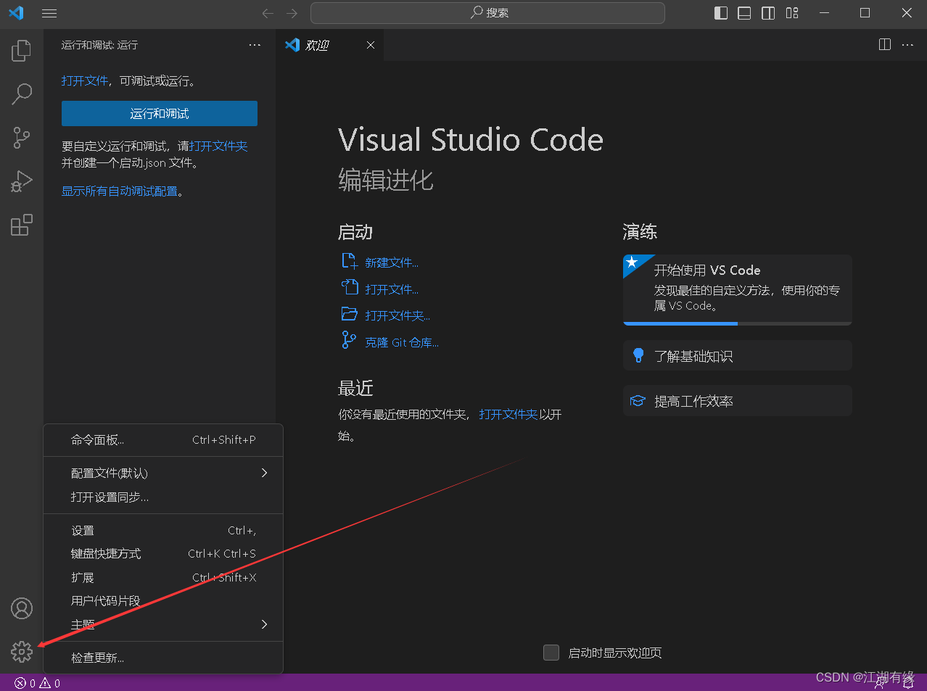Viewport: 927px width, 691px height.
Task: Open 开始使用 VS Code walkthrough card
Action: pos(737,290)
